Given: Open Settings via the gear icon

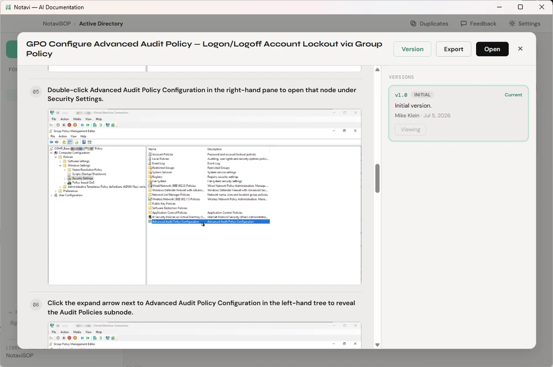Looking at the screenshot, I should (x=512, y=24).
